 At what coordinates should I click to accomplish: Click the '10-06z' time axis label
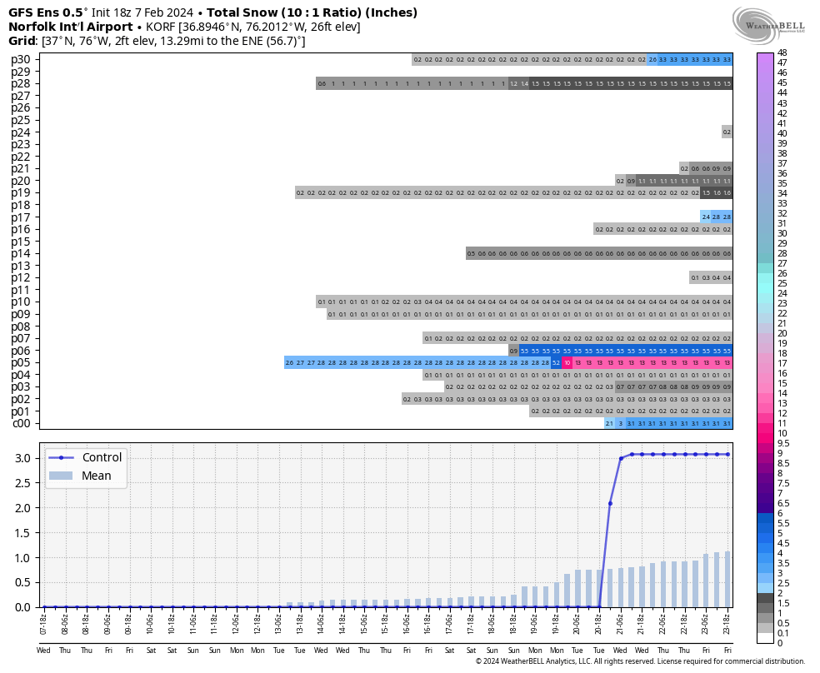151,623
